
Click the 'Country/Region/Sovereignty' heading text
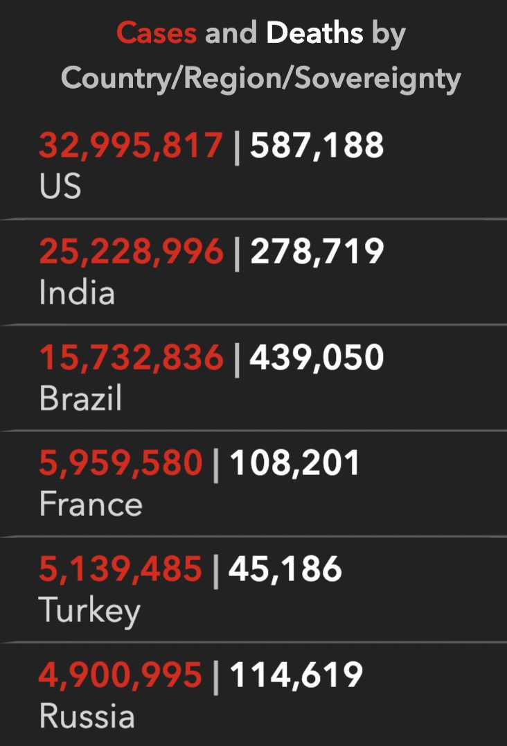point(260,79)
